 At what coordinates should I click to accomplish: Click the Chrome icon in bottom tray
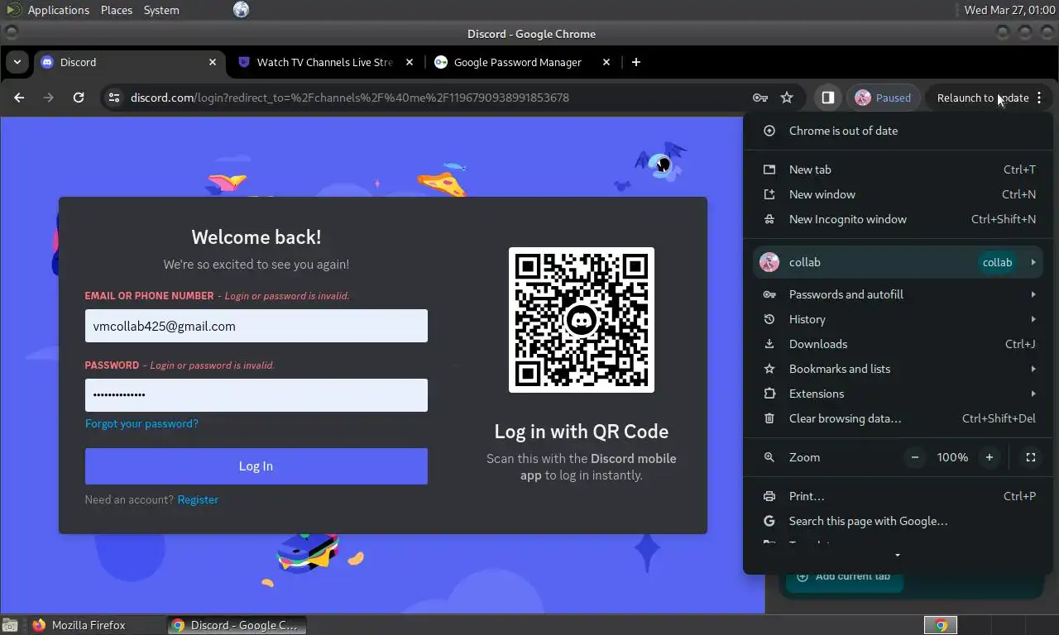pos(941,625)
